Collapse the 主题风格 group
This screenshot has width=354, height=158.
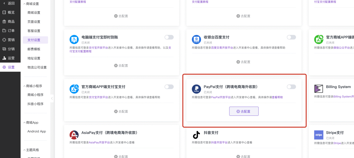pyautogui.click(x=25, y=150)
